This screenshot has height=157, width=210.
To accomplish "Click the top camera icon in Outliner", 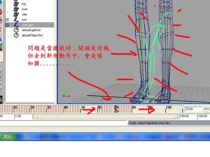I will tap(16, 4).
